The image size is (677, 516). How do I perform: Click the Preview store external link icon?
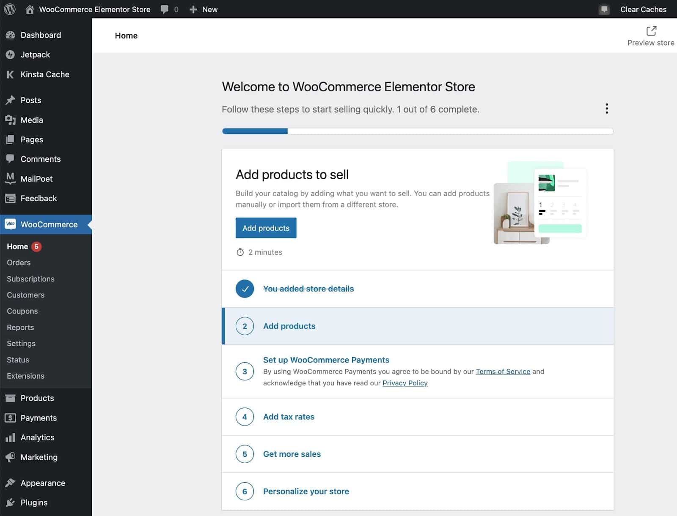[x=650, y=30]
